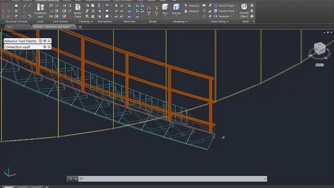The width and height of the screenshot is (334, 188).
Task: Open the Extrude Faces dropdown arrow
Action: tap(236, 11)
